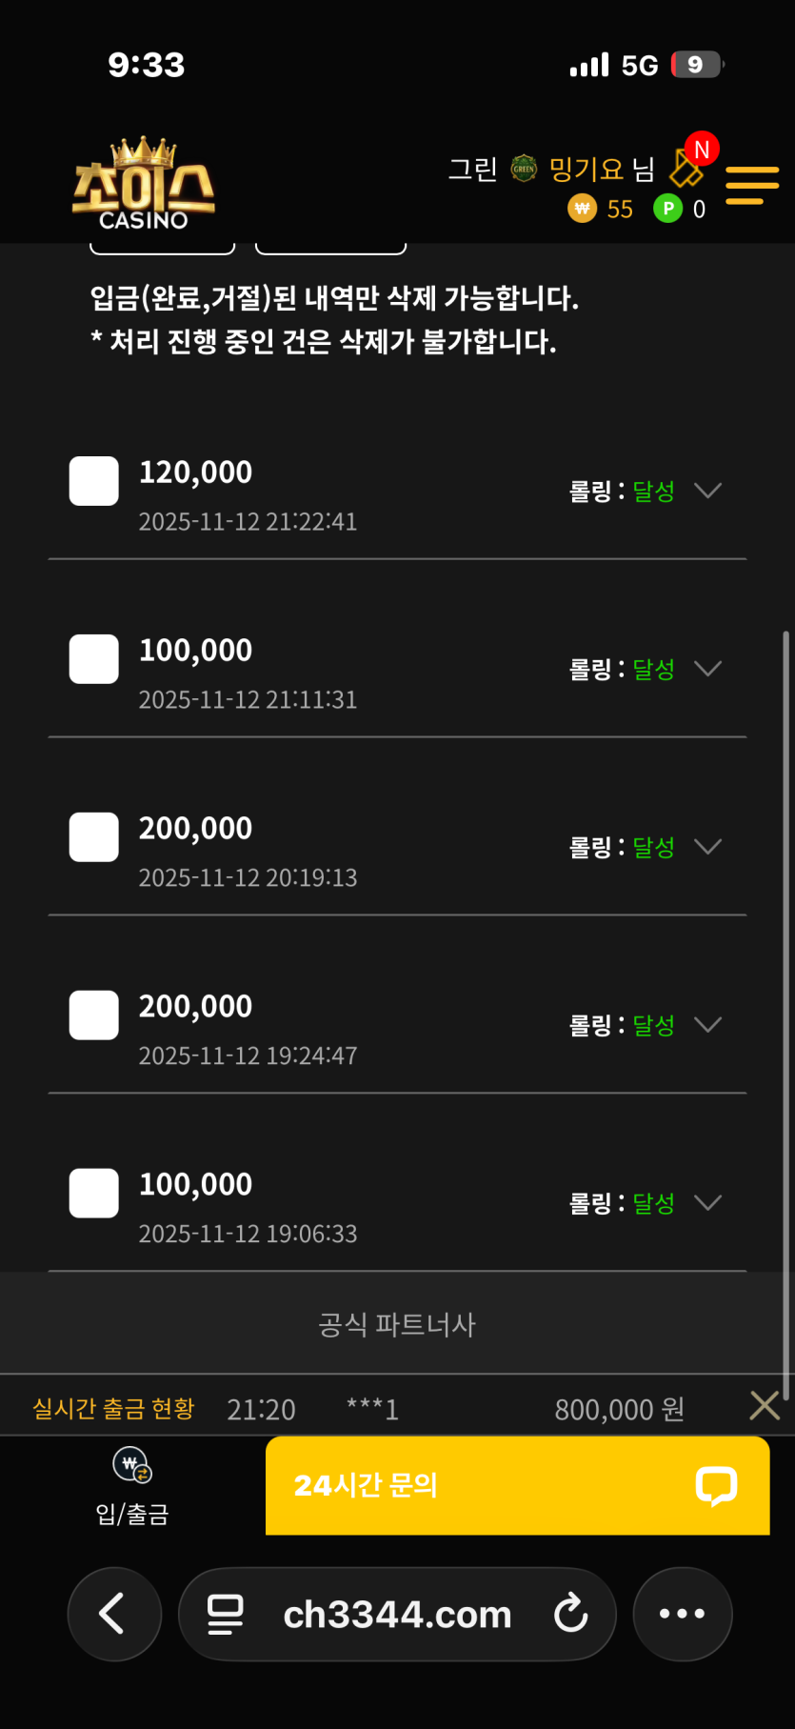
Task: Tap the green P points icon
Action: coord(667,208)
